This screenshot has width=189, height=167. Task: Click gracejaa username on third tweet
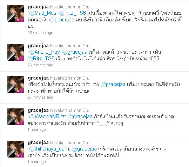tap(38, 78)
